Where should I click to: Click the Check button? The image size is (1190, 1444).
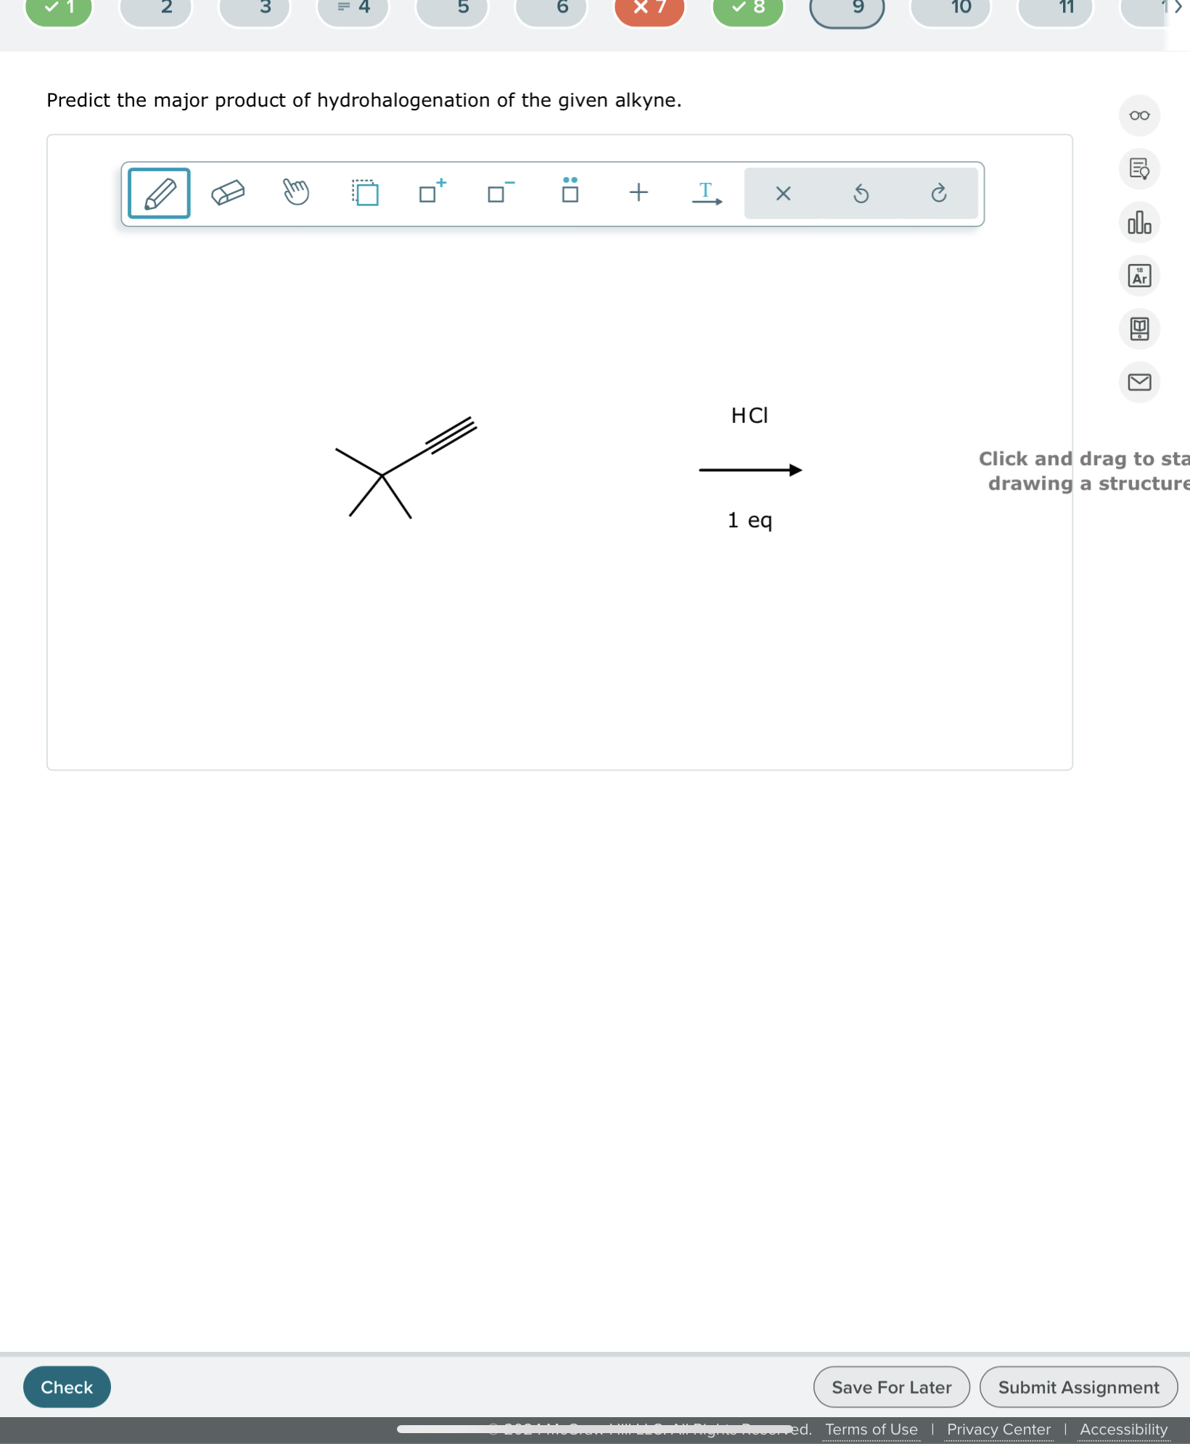point(66,1387)
